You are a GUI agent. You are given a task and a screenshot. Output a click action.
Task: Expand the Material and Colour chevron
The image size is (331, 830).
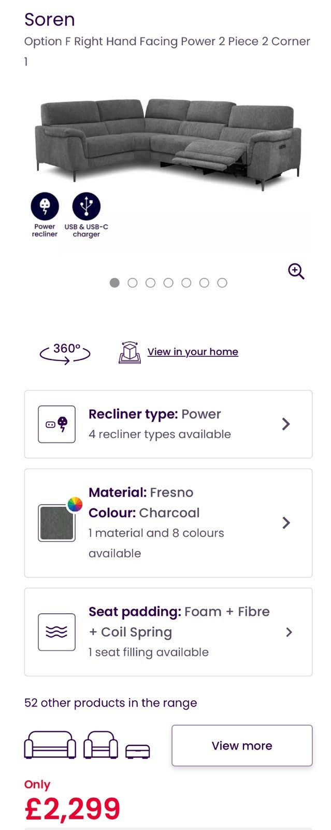click(x=286, y=523)
